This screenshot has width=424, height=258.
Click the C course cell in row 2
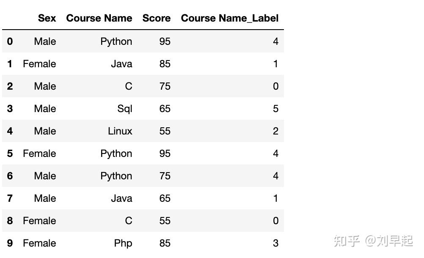point(128,86)
